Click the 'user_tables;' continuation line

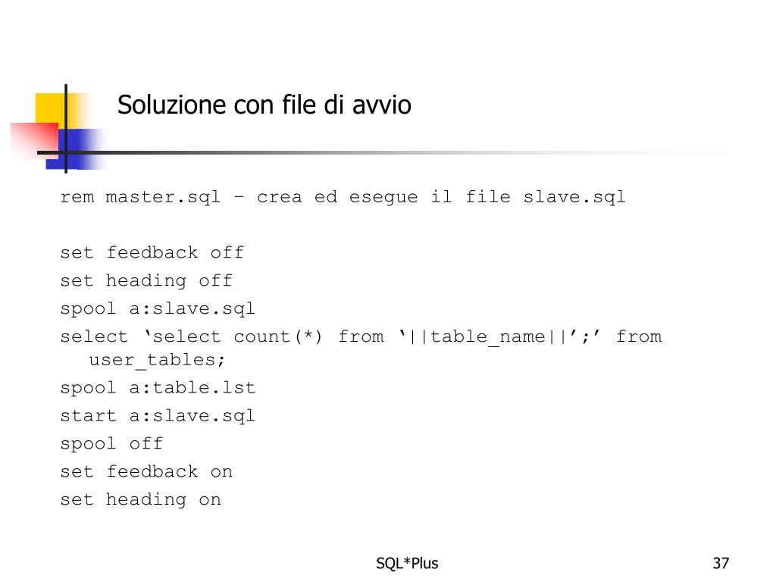click(x=157, y=360)
